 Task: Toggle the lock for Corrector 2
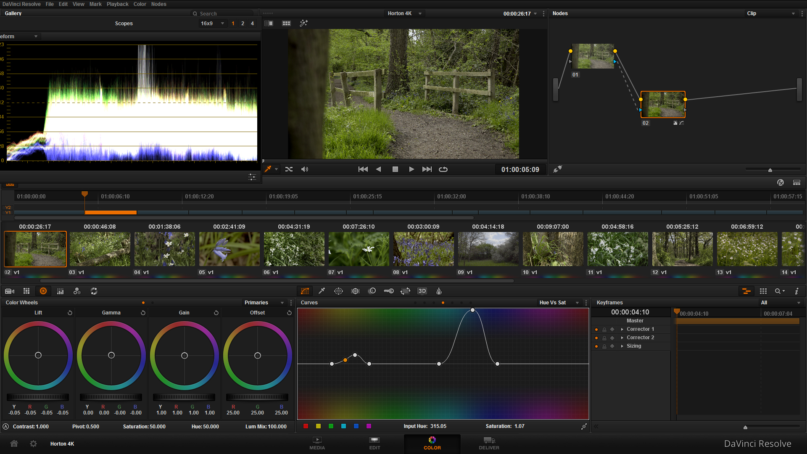pyautogui.click(x=604, y=338)
